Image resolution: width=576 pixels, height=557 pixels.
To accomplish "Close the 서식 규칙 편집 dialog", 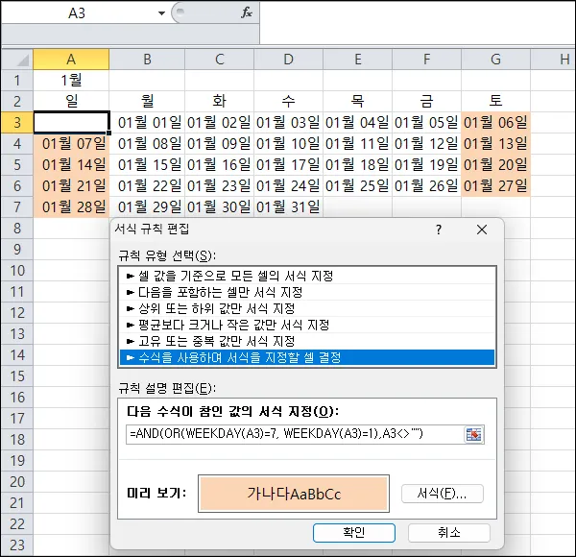I will click(482, 230).
